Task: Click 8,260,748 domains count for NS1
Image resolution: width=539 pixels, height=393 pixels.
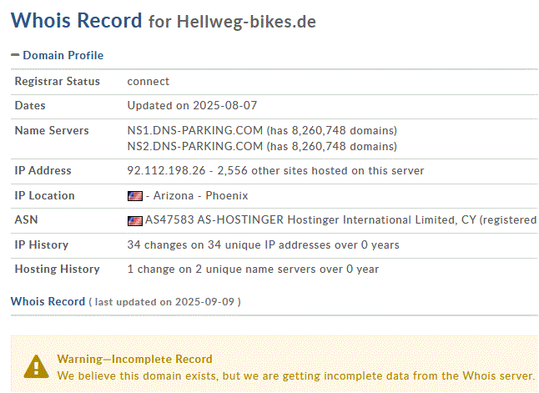Action: (x=339, y=131)
